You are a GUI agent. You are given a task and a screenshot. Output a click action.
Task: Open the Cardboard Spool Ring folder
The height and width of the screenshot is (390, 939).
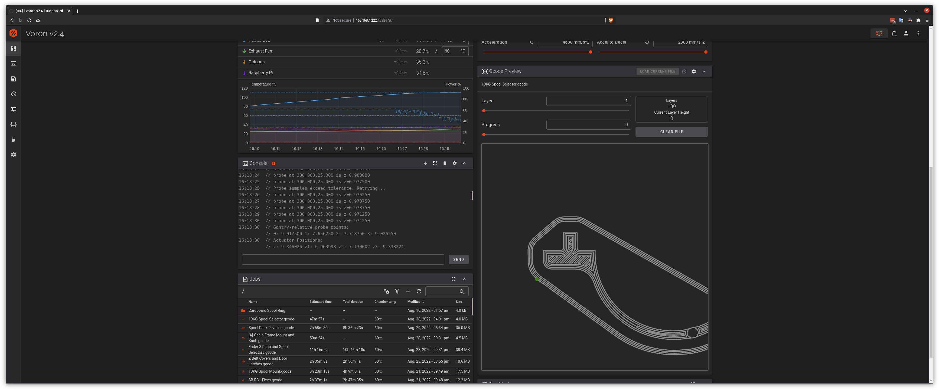click(266, 310)
